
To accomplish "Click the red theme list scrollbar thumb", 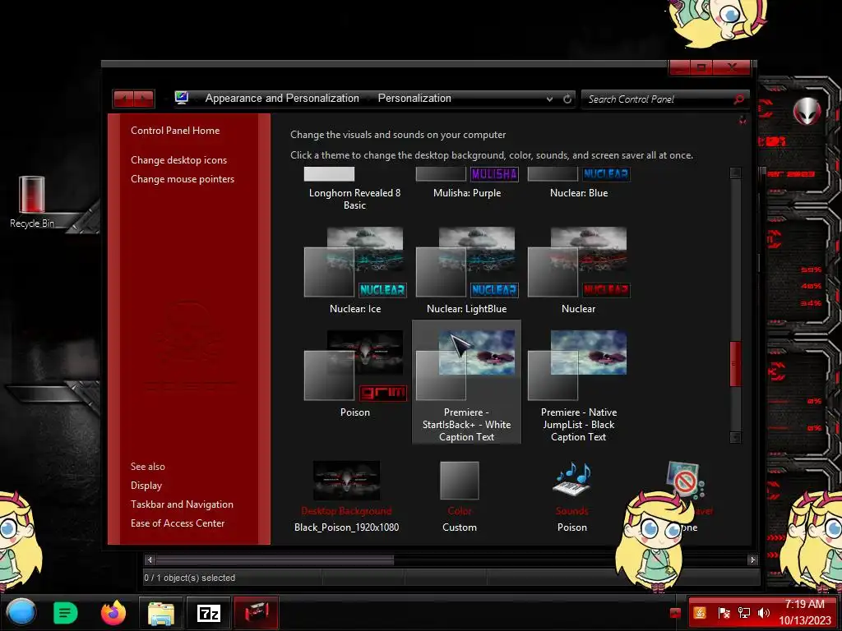I will coord(735,364).
